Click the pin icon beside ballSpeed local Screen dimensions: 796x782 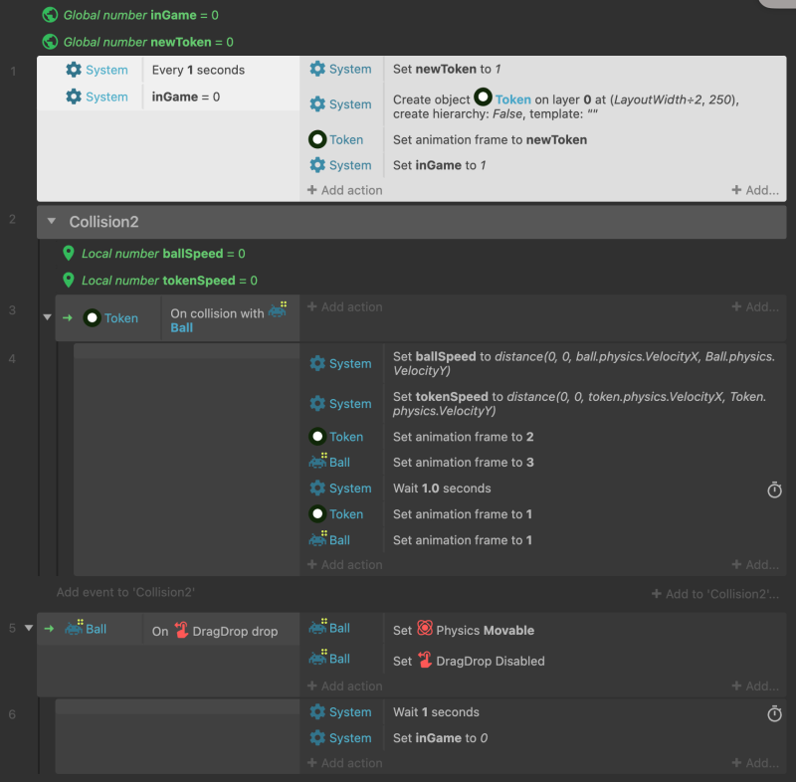click(x=69, y=254)
